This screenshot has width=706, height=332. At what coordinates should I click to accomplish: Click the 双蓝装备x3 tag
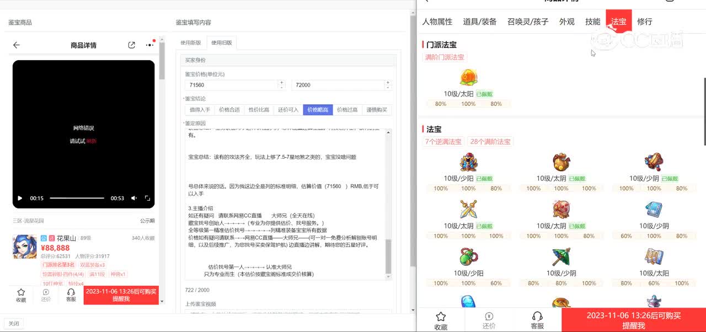pos(92,265)
